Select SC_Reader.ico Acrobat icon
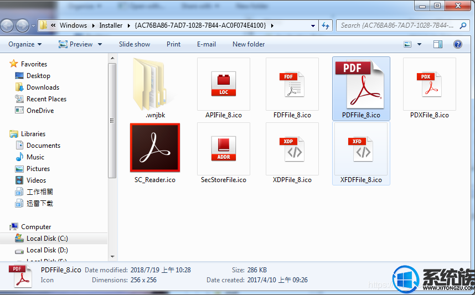The width and height of the screenshot is (475, 295). point(155,147)
